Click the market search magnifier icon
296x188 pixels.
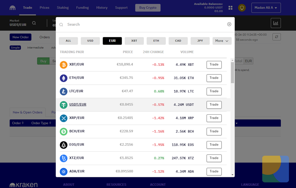(34, 23)
